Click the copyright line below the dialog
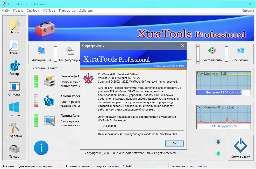This screenshot has height=169, width=256. click(131, 153)
